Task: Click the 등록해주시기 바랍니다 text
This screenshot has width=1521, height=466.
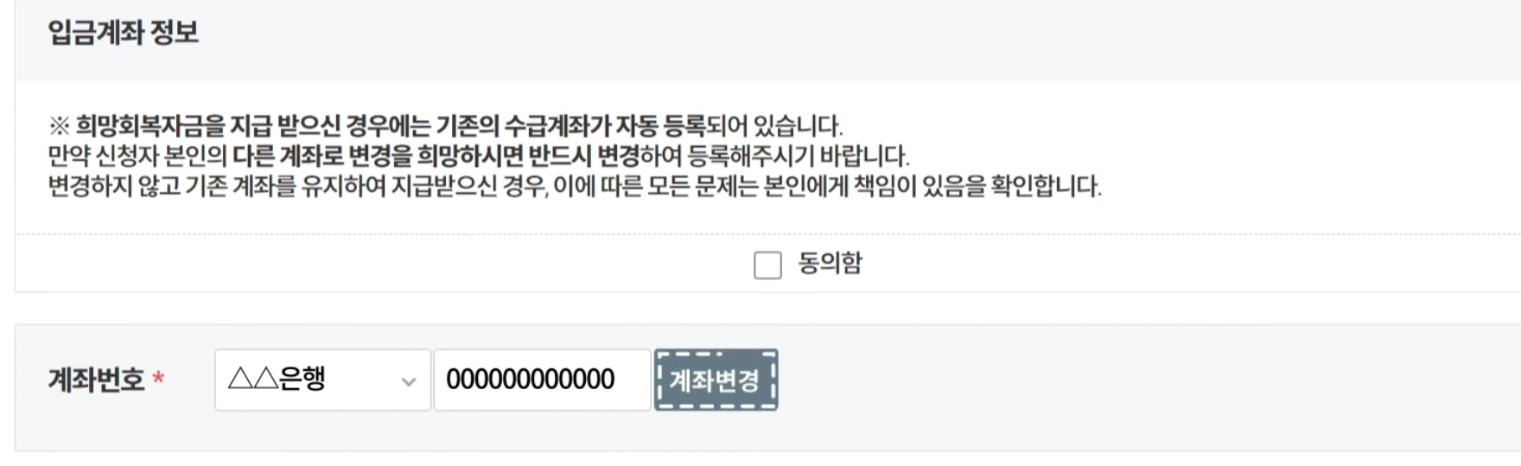Action: click(799, 156)
